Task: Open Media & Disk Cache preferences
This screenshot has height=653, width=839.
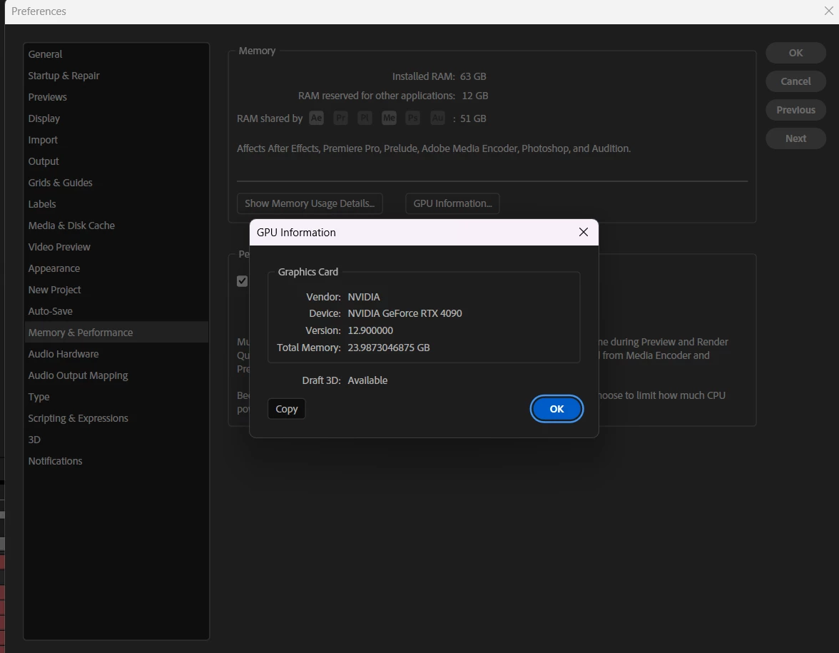Action: click(x=116, y=226)
